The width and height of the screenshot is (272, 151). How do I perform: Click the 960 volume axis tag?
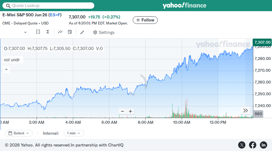point(258,114)
